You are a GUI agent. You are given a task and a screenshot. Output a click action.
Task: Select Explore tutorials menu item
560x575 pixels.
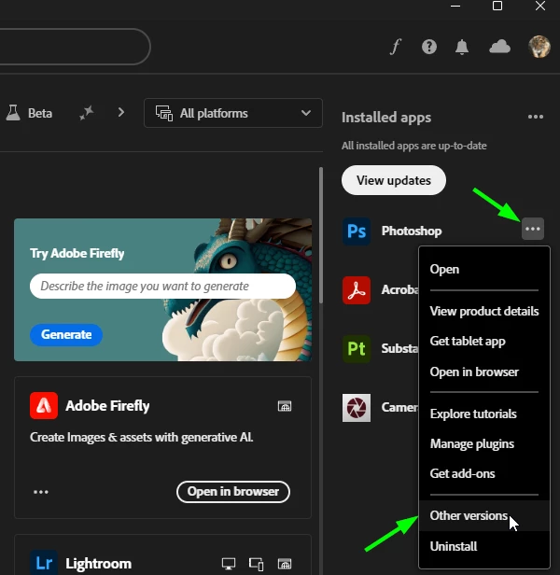point(484,414)
